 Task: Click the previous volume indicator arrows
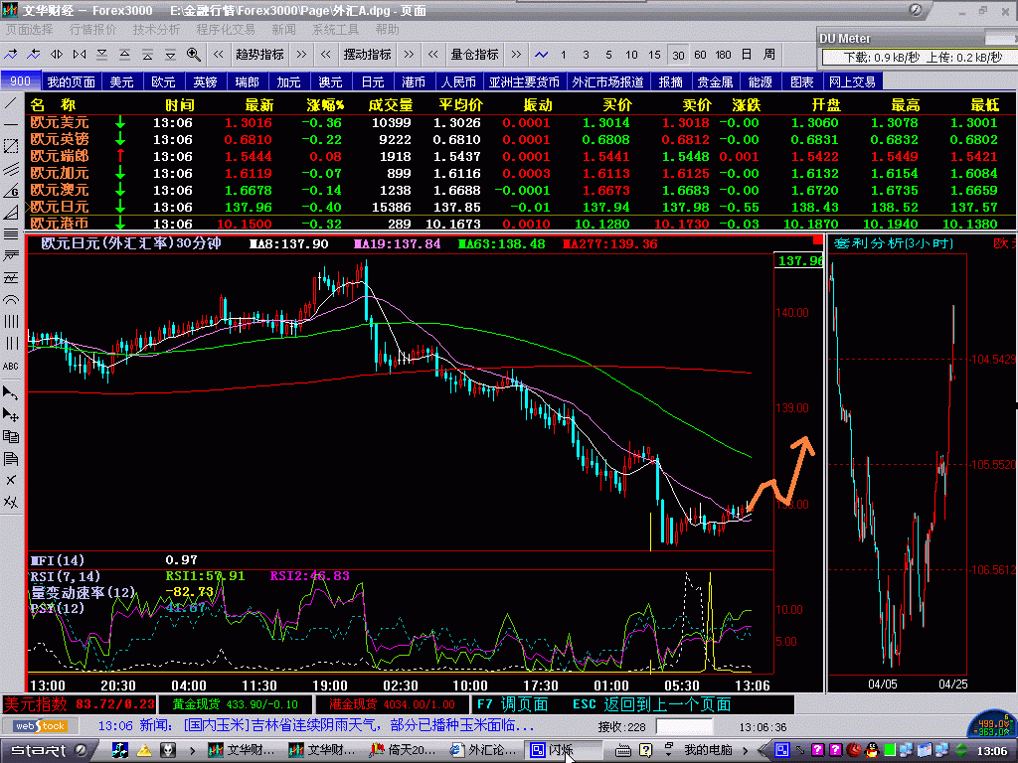click(x=433, y=55)
